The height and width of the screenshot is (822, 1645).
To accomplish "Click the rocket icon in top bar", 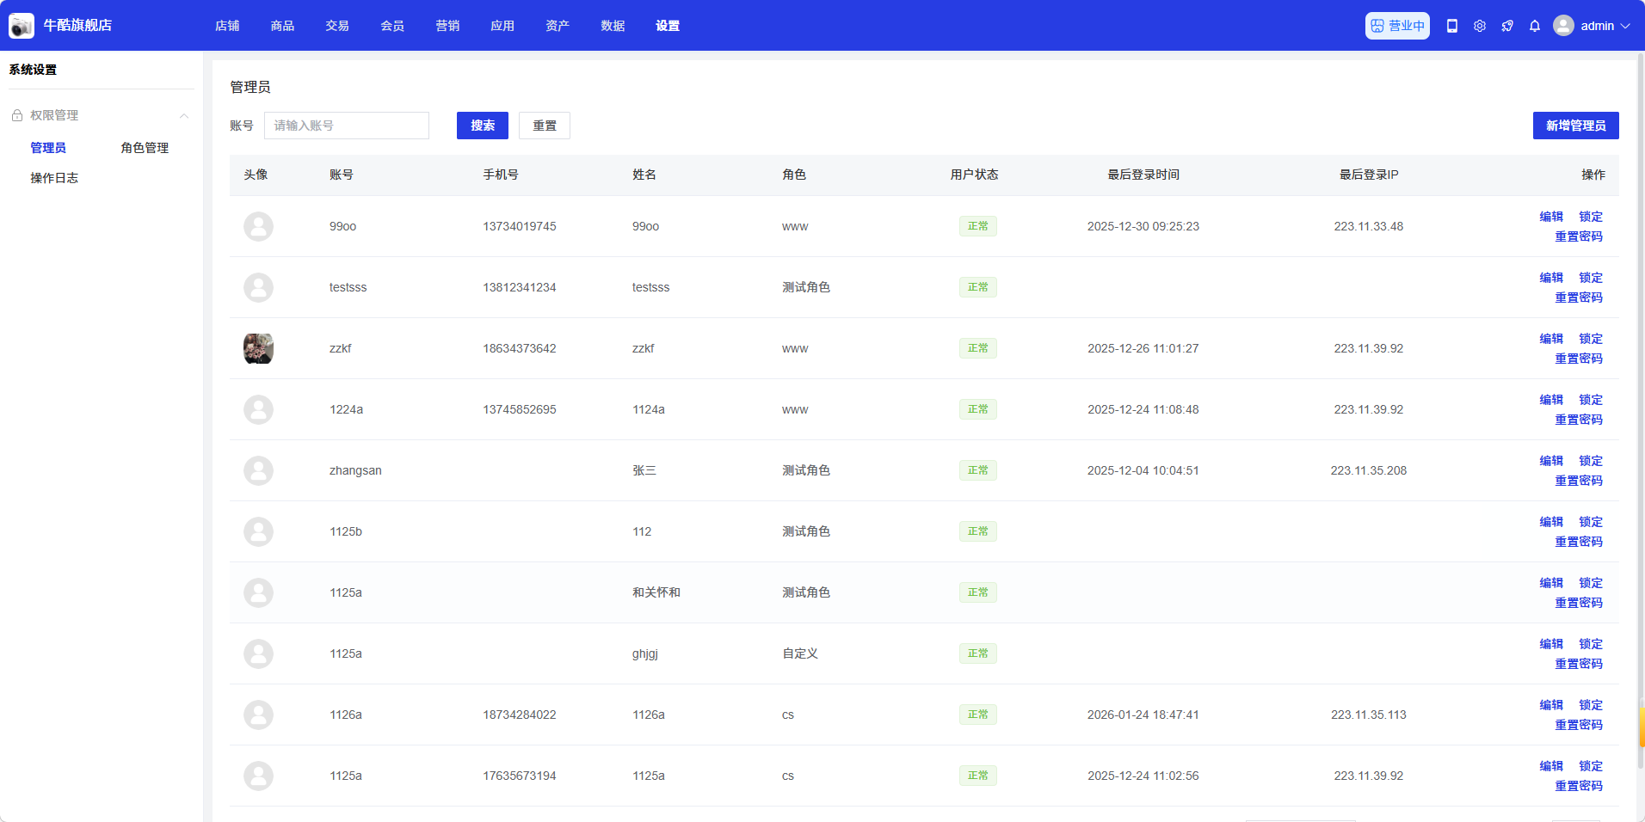I will (x=1507, y=26).
